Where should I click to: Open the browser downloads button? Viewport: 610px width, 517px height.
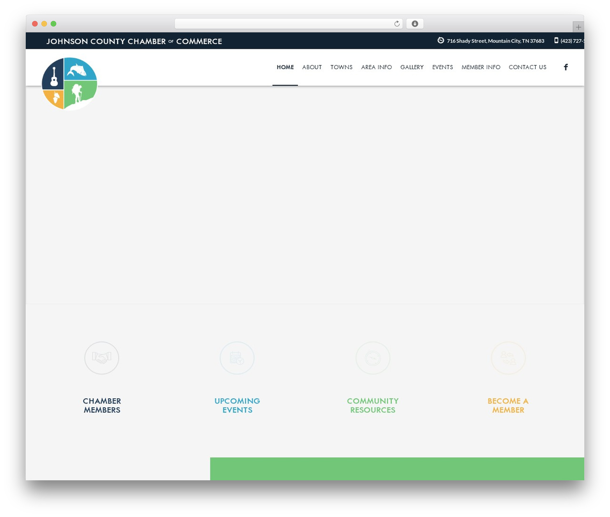(x=415, y=24)
